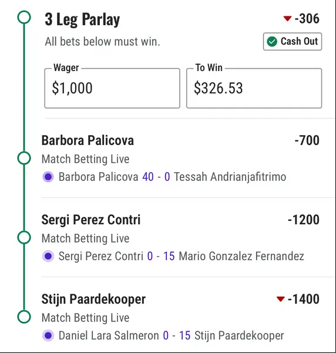336x353 pixels.
Task: Click the green circle marker for the Stijn Paardekooper leg
Action: click(x=24, y=317)
